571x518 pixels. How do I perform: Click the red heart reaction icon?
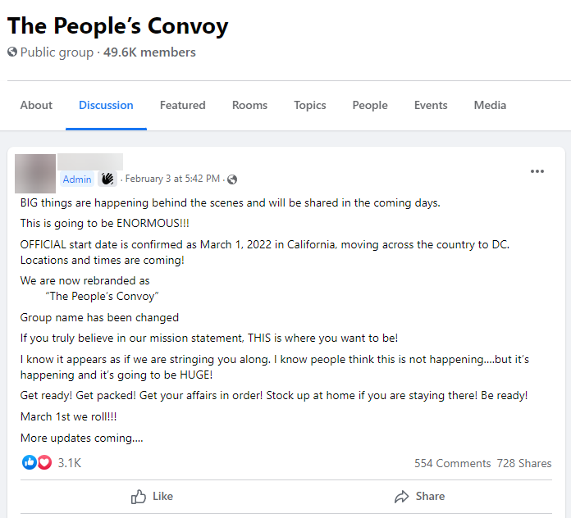44,463
